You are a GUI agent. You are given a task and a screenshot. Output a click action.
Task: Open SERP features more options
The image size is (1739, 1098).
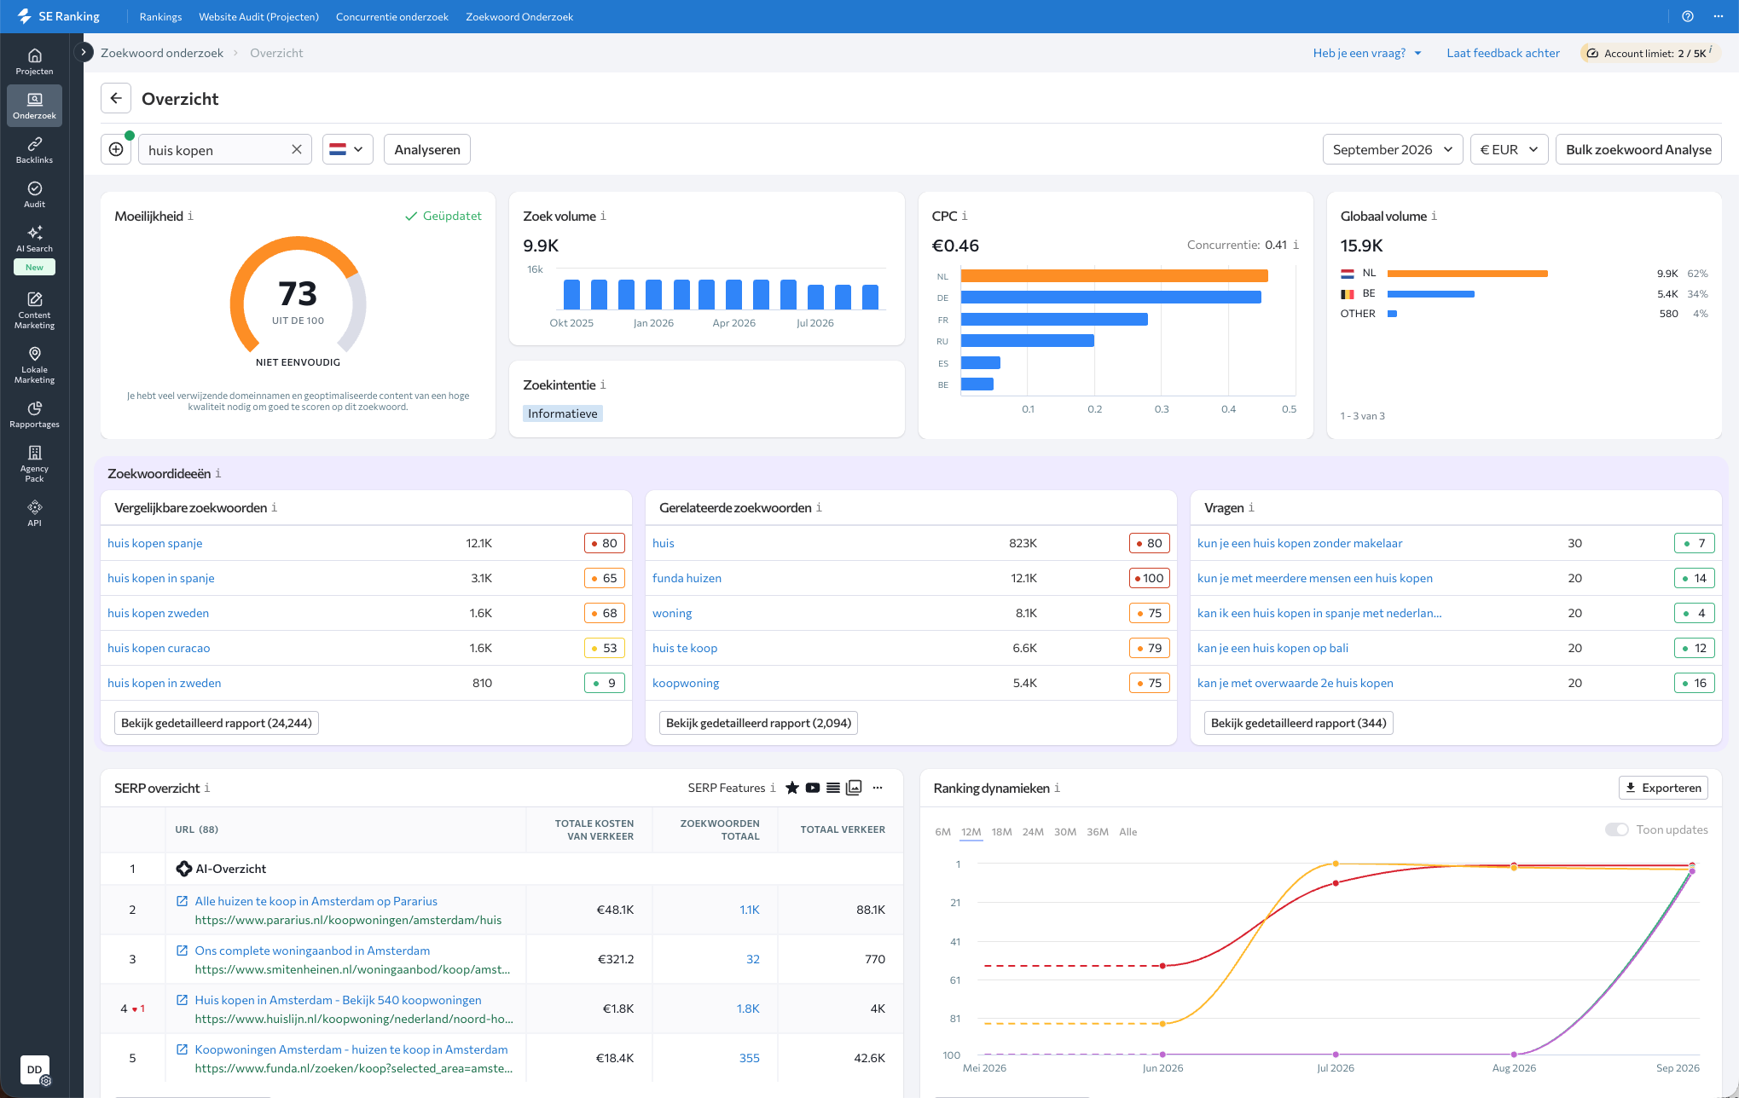click(x=878, y=788)
